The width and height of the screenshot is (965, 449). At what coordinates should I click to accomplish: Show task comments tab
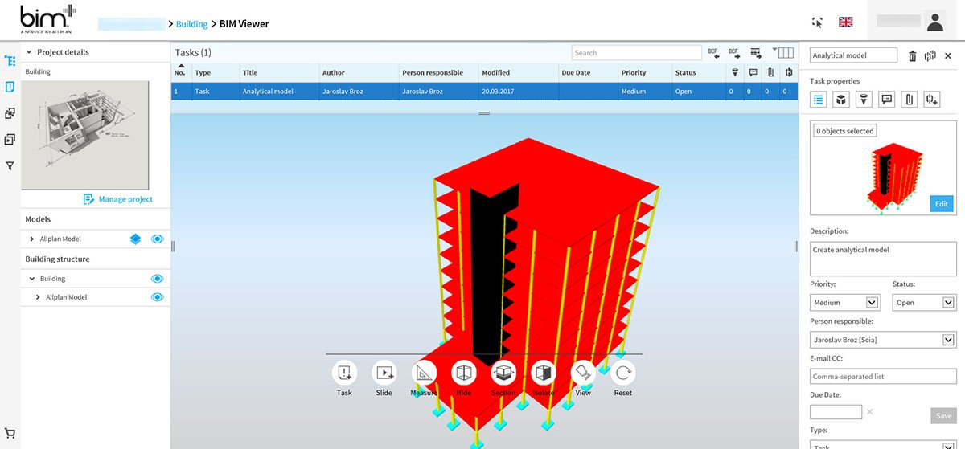[x=887, y=100]
